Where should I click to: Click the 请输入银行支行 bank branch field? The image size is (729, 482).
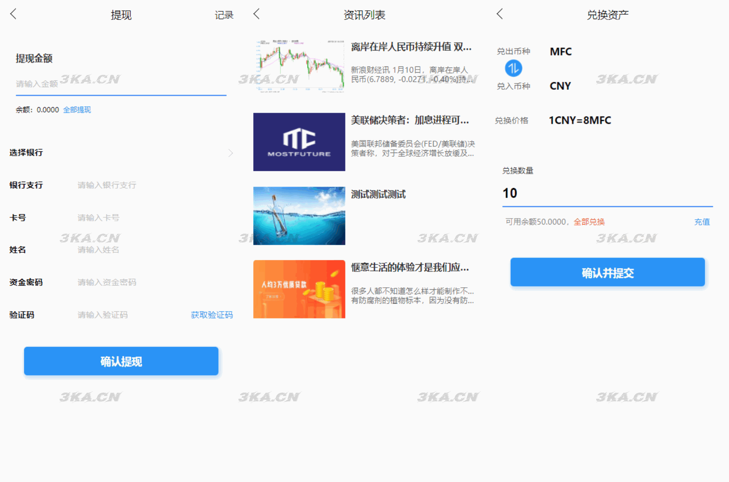[151, 185]
